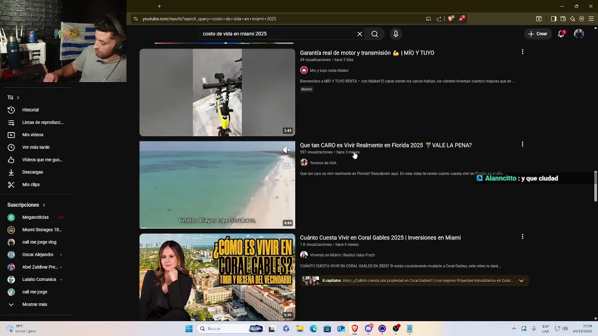598x336 pixels.
Task: Click the share page icon in address bar
Action: (x=439, y=19)
